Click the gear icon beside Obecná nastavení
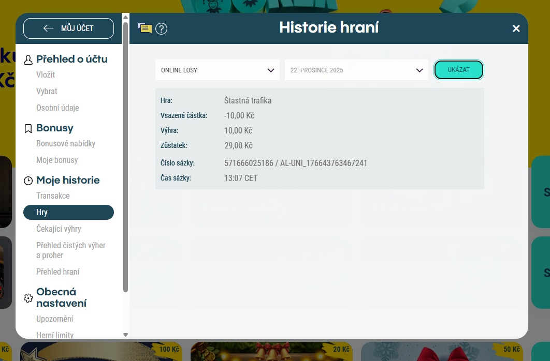550x361 pixels. coord(28,298)
